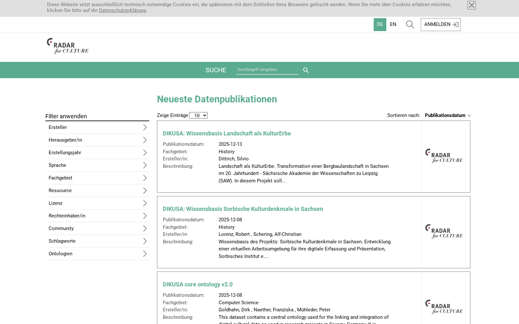Open the Publikationsdatum sort dropdown
Viewport: 519px width, 324px height.
coord(448,115)
